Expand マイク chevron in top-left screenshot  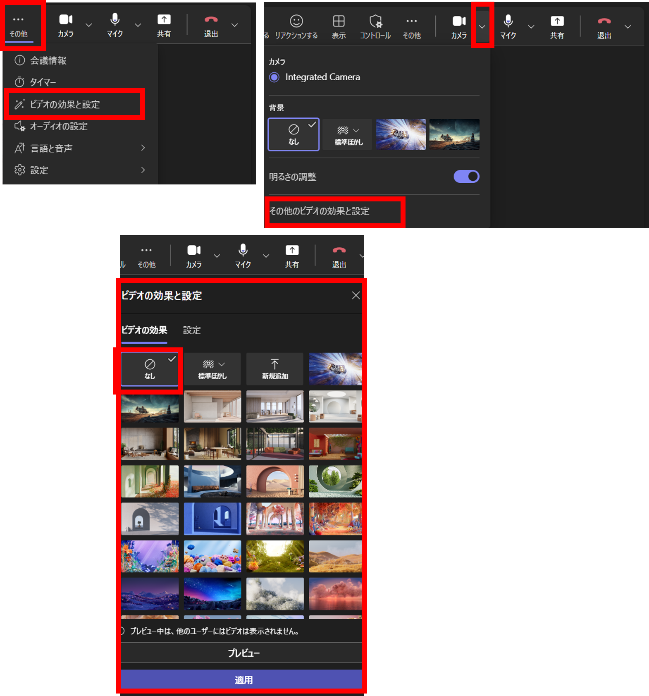pos(138,25)
